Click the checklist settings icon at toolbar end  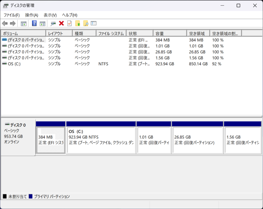pos(93,24)
